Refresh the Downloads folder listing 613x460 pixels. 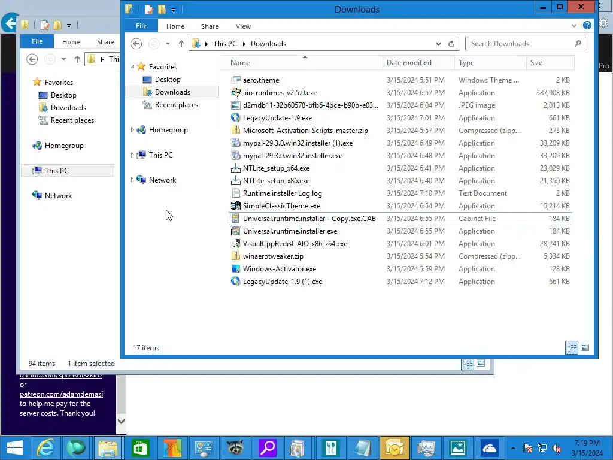point(451,44)
